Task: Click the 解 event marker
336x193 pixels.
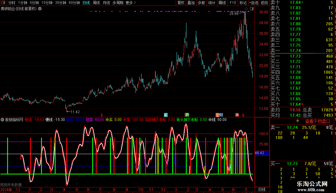Action: pyautogui.click(x=166, y=115)
